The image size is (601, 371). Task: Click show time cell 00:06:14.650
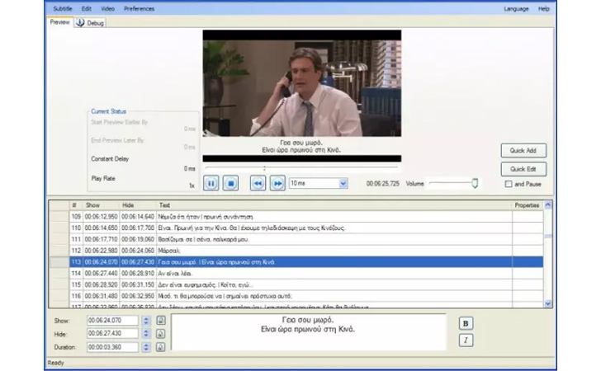[101, 228]
